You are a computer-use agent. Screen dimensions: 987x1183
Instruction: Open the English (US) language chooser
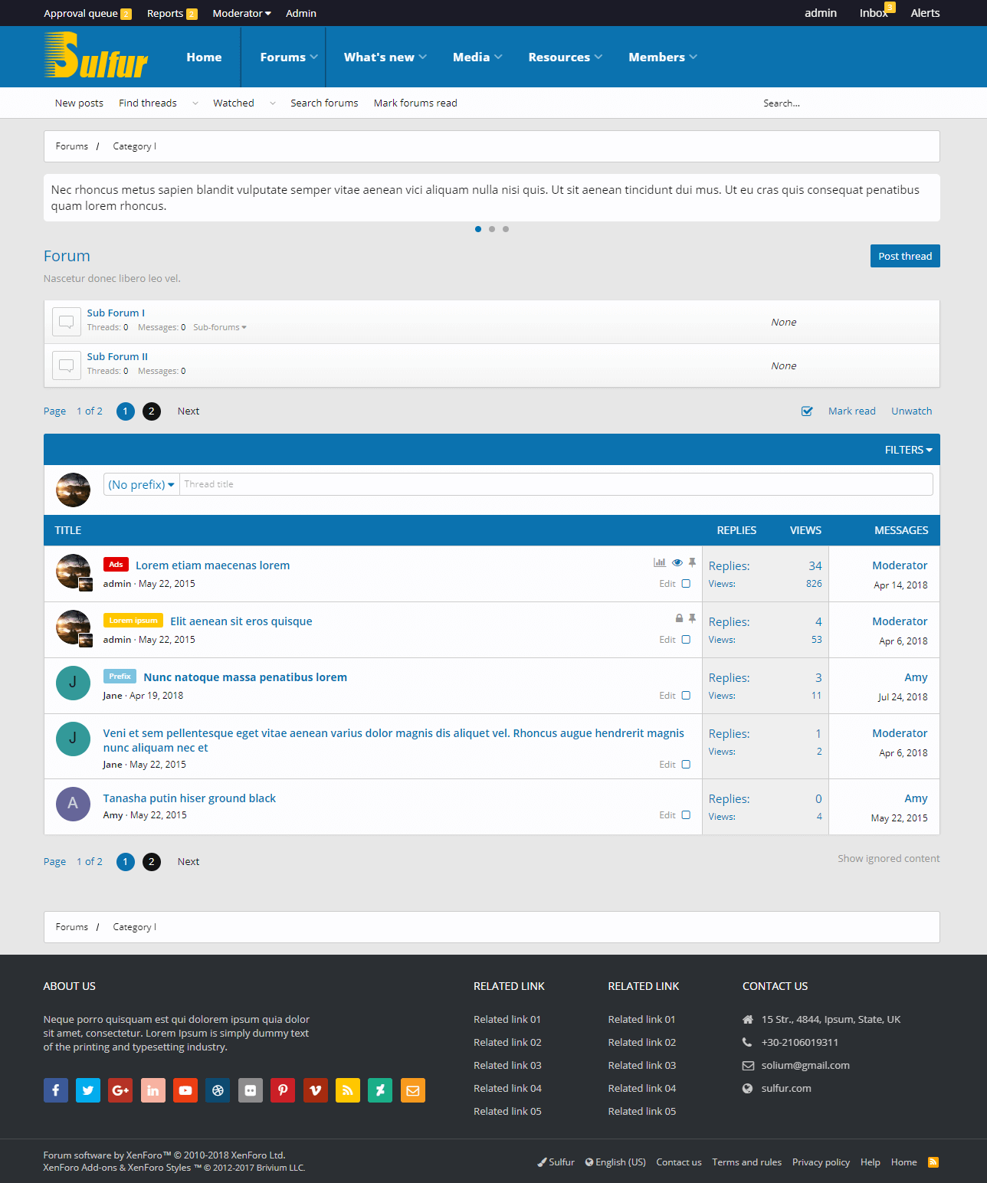615,1162
